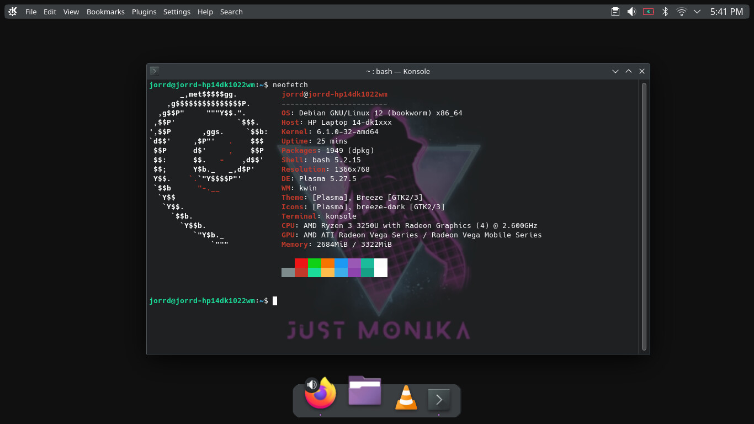The image size is (754, 424).
Task: Close the Konsole window
Action: click(x=642, y=71)
